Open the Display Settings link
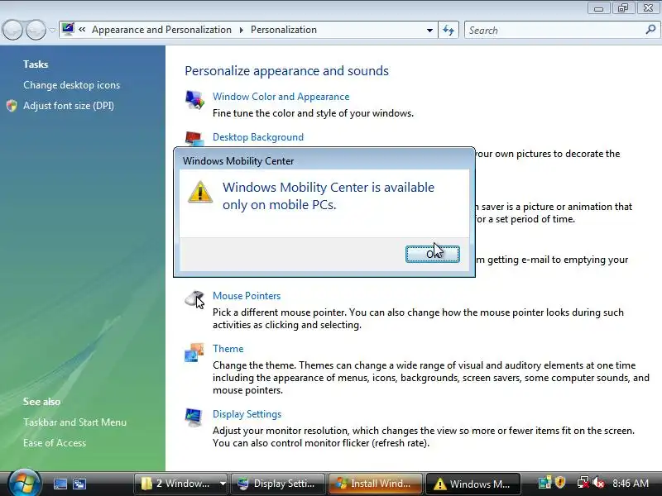The width and height of the screenshot is (662, 496). coord(247,414)
